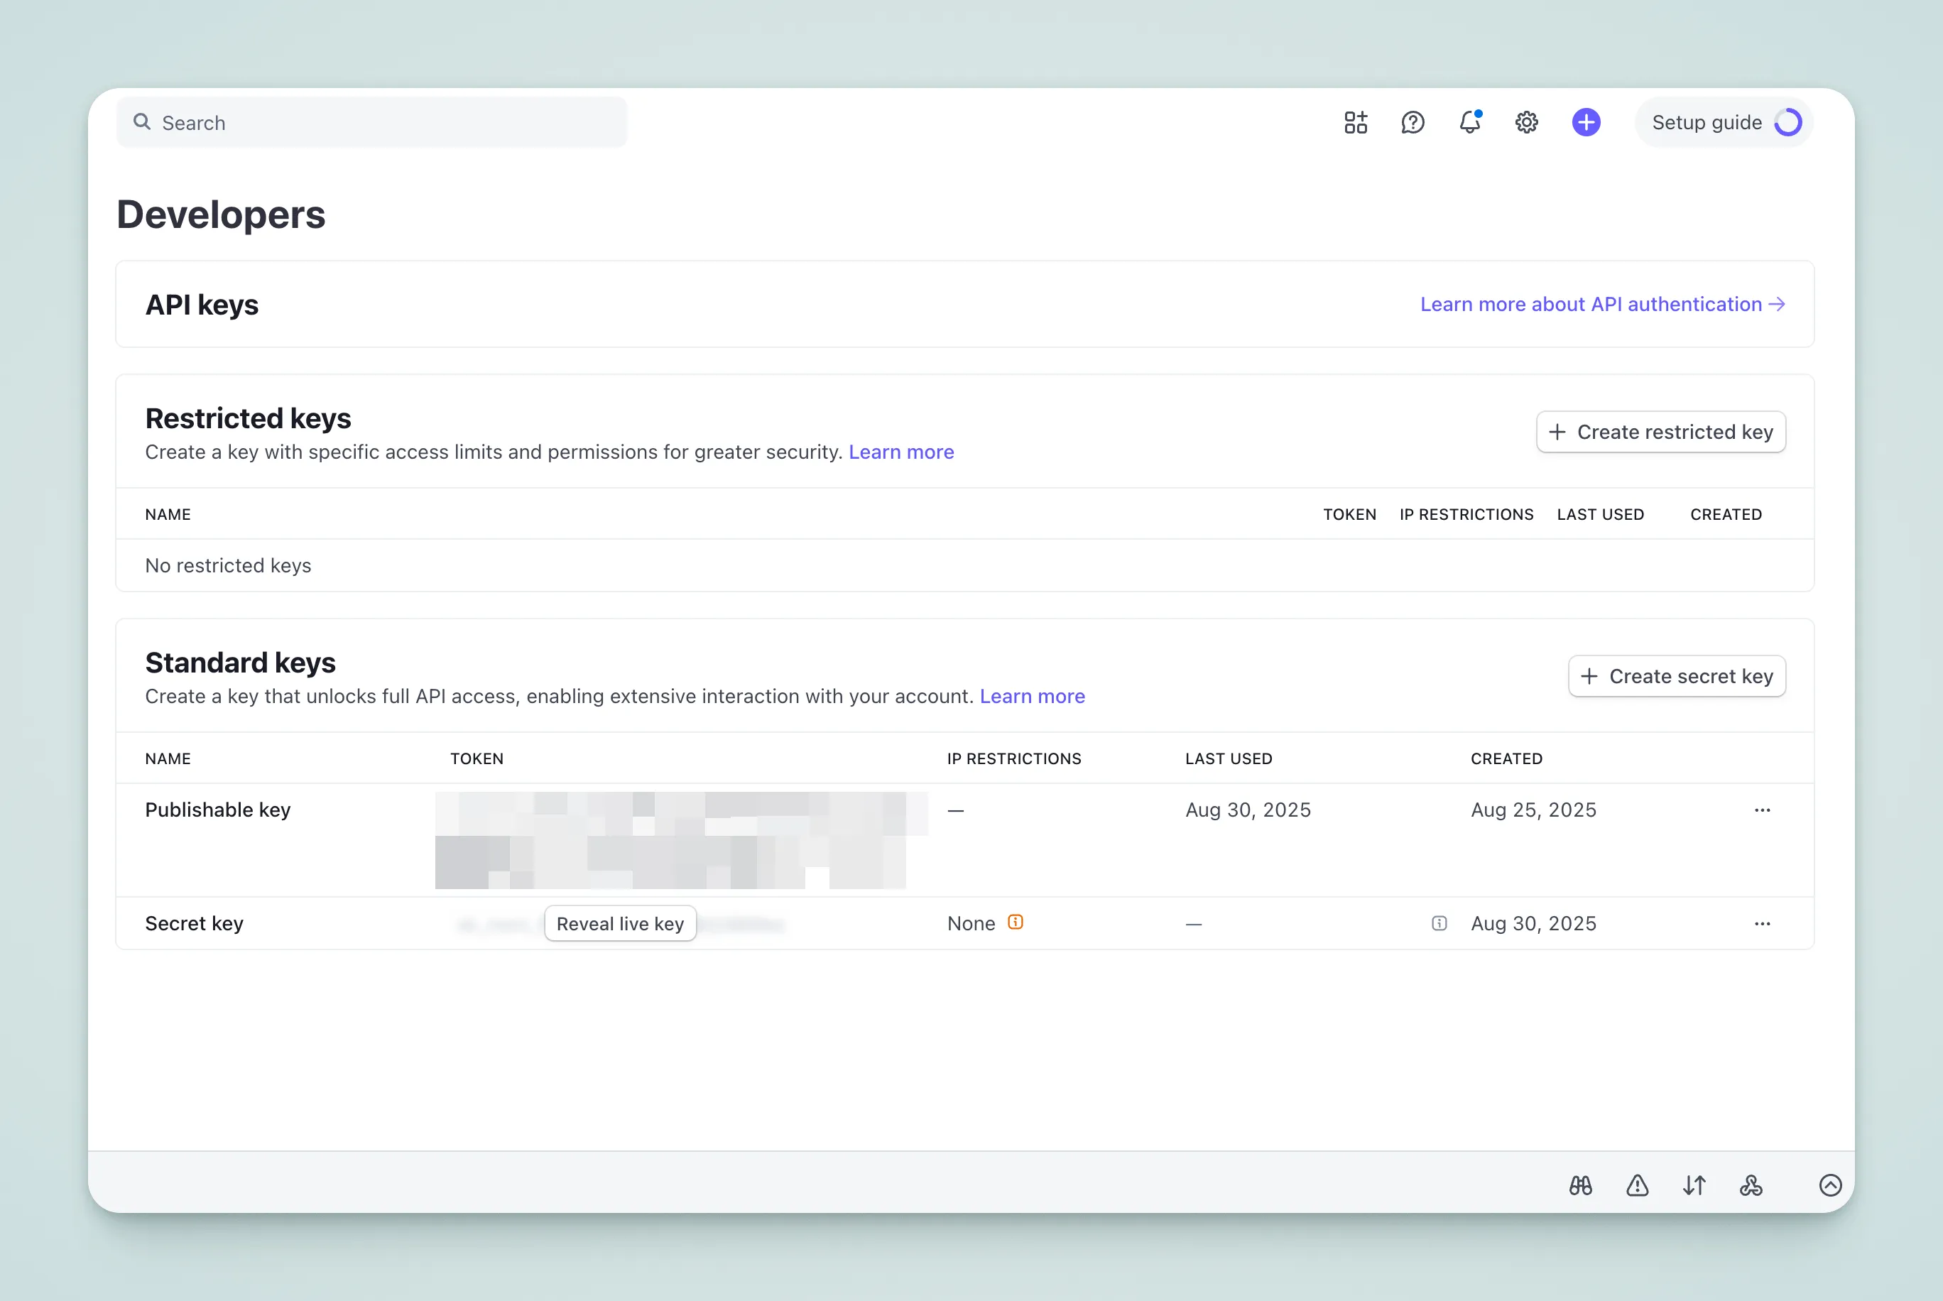Click the info icon beside Secret key created date
The image size is (1943, 1301).
(1439, 922)
